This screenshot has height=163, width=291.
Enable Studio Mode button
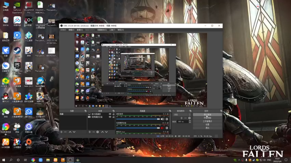[207, 121]
